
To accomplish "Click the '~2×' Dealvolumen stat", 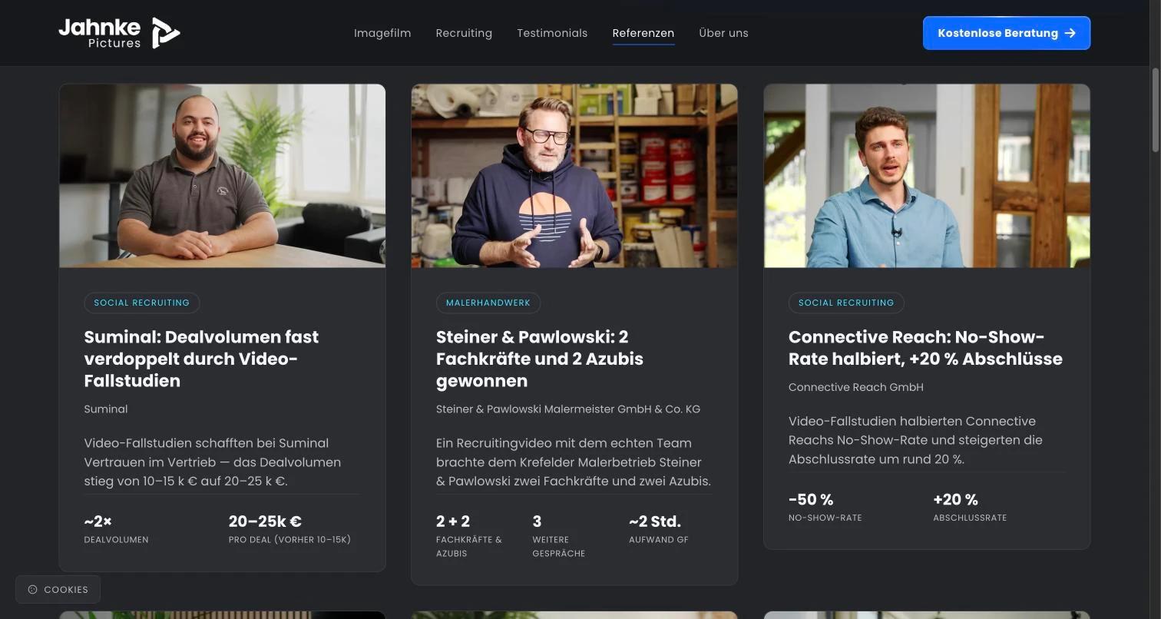I will coord(98,521).
